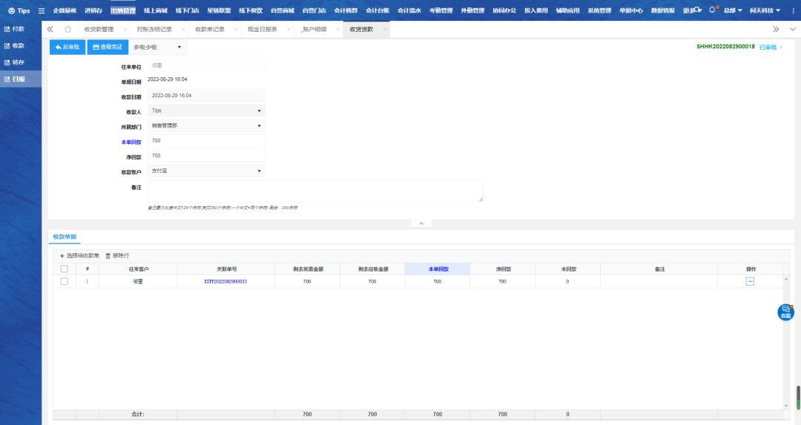801x425 pixels.
Task: Click the minus icon in 操作 column
Action: click(x=750, y=282)
